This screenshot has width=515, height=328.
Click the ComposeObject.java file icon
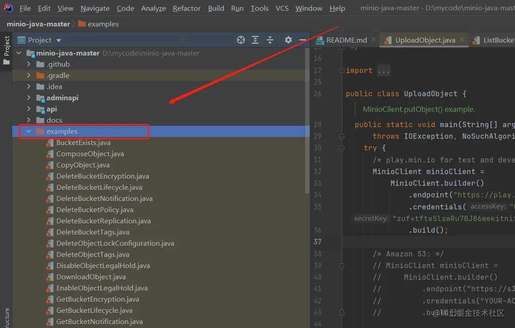point(50,154)
